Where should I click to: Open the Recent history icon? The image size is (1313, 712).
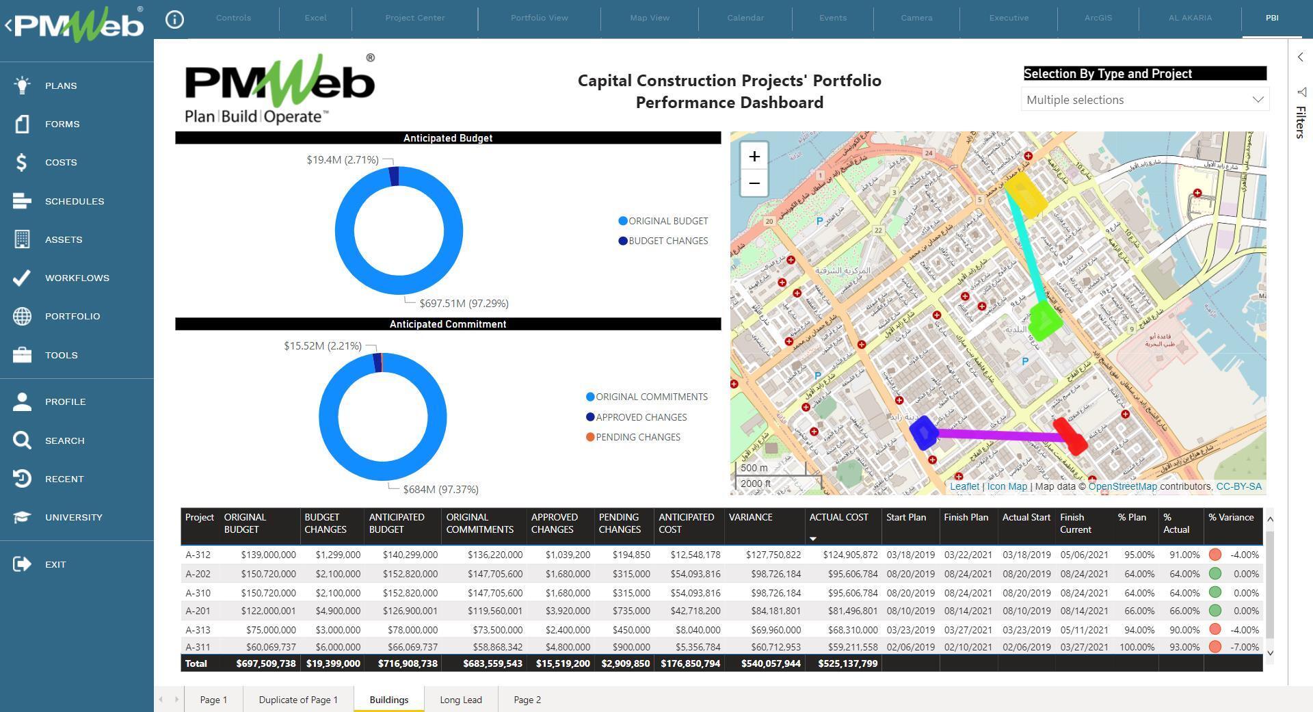(x=22, y=479)
